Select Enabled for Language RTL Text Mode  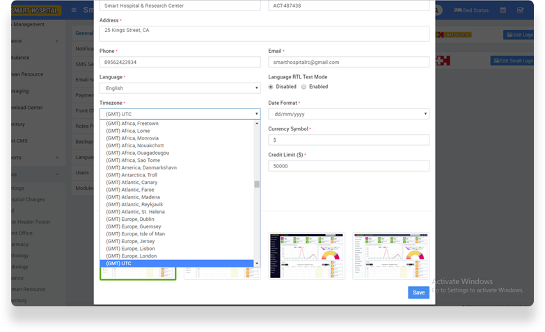pyautogui.click(x=304, y=87)
